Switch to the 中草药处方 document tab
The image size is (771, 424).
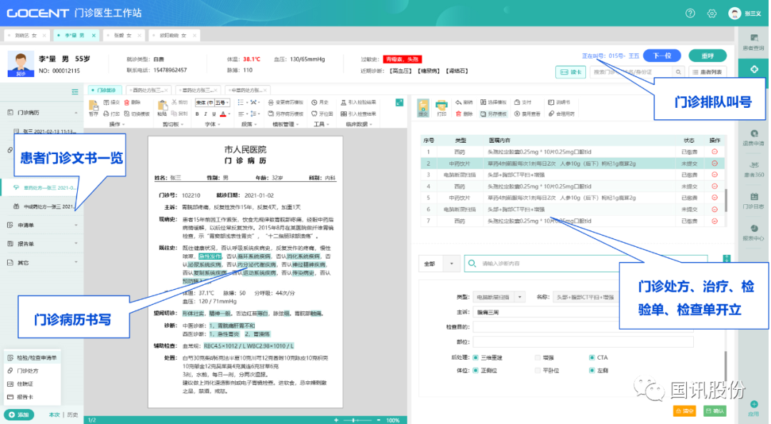click(248, 90)
